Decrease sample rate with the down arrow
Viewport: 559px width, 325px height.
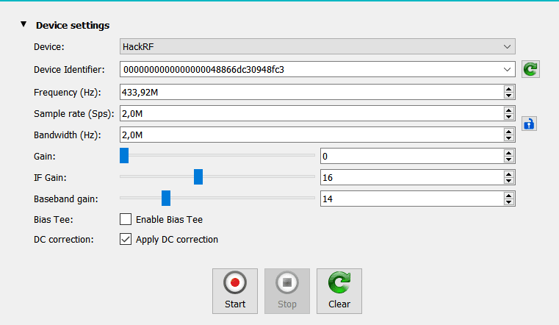tap(509, 117)
